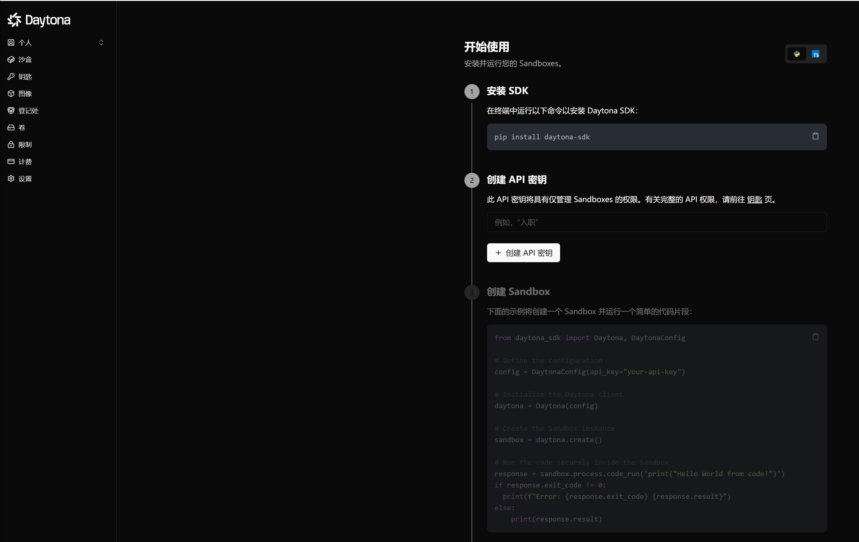Open the 计费 (Billing) page
The height and width of the screenshot is (542, 859).
(x=25, y=162)
